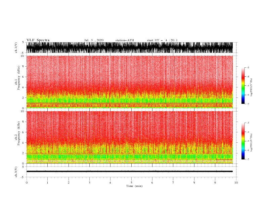Click the time axis tick label '10'

point(236,183)
